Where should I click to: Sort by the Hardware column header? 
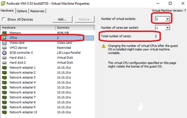click(28, 28)
